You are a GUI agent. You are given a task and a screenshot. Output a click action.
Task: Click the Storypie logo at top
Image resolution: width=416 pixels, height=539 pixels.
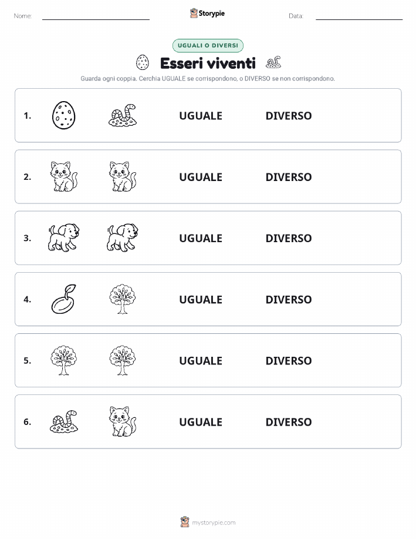coord(207,13)
